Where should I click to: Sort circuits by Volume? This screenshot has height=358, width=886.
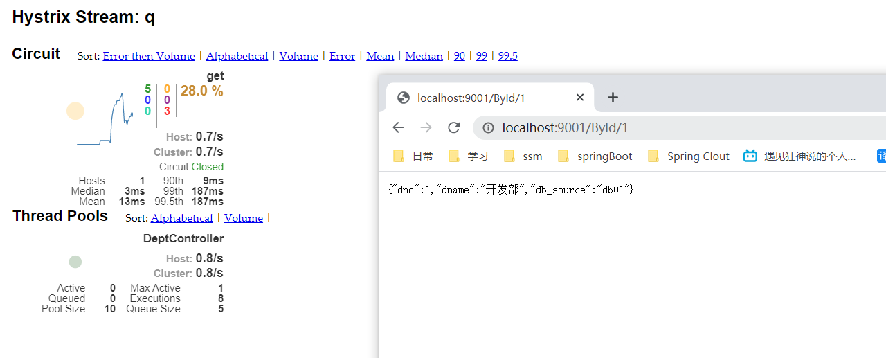[299, 56]
